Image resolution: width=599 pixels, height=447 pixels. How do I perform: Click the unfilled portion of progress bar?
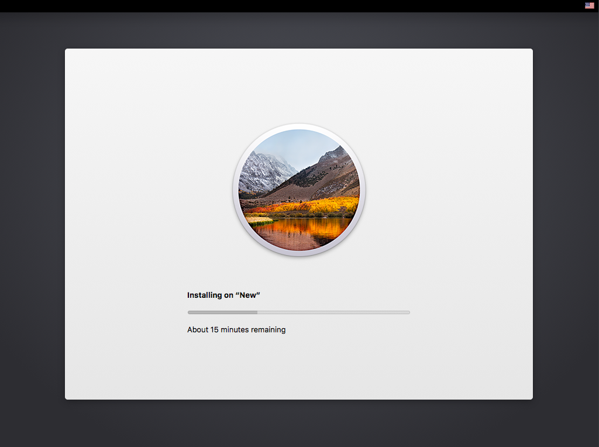click(x=333, y=312)
